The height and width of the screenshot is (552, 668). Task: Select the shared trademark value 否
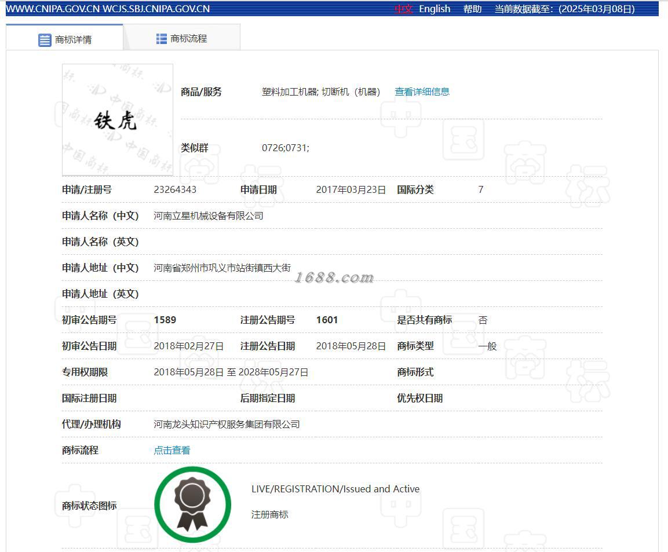pos(483,320)
